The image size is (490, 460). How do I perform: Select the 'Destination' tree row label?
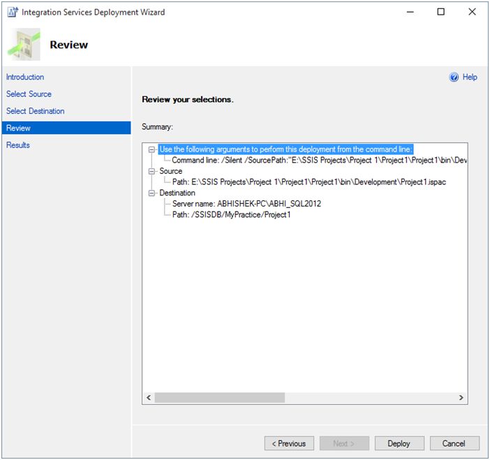(177, 193)
